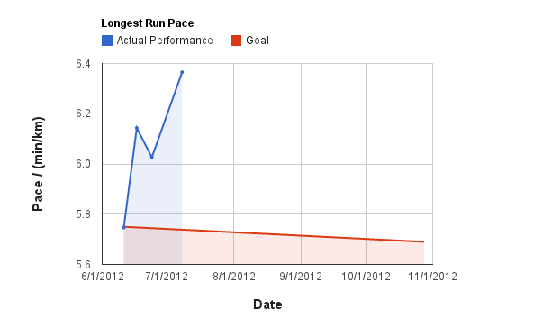Click the third blue data point near 6.03
The image size is (534, 327).
(x=152, y=157)
